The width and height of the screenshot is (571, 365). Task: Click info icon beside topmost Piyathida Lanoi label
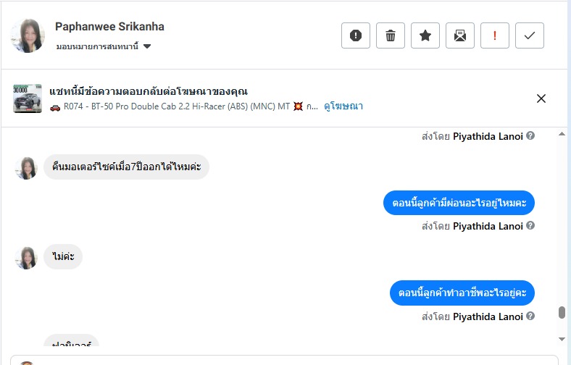[x=530, y=136]
